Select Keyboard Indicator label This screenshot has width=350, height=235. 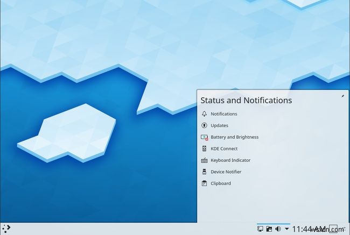[x=230, y=160]
